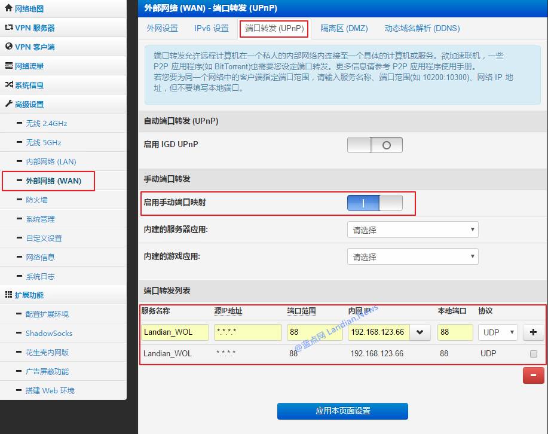
Task: Click the 内网 IP column header
Action: point(359,310)
